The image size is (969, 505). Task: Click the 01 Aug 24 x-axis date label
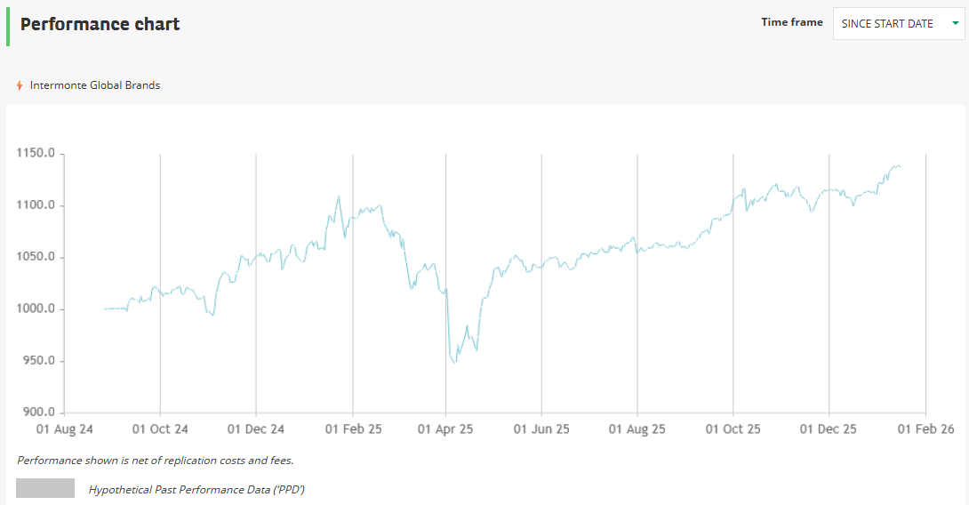[x=64, y=429]
